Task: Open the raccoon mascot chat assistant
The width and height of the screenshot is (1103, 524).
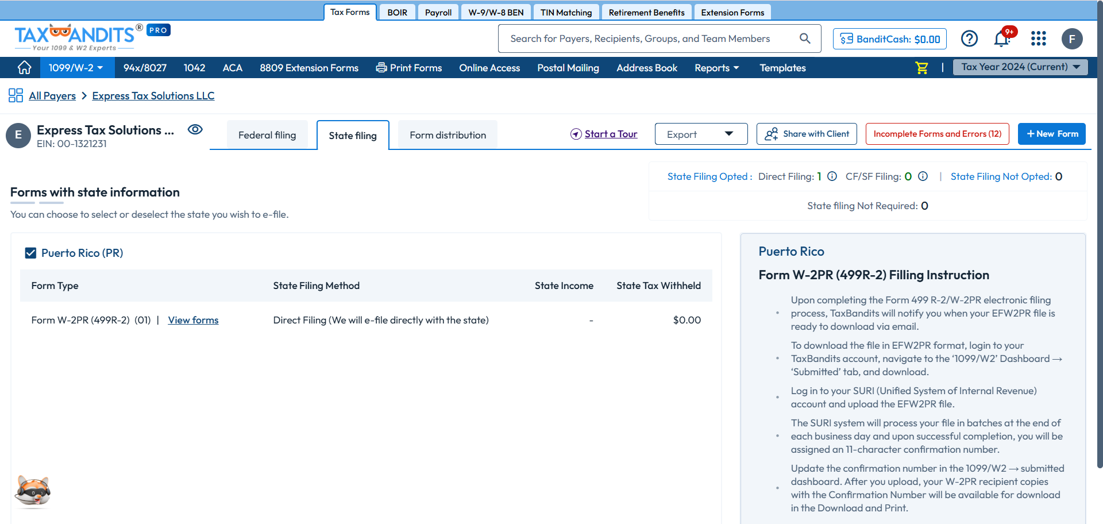Action: tap(33, 492)
